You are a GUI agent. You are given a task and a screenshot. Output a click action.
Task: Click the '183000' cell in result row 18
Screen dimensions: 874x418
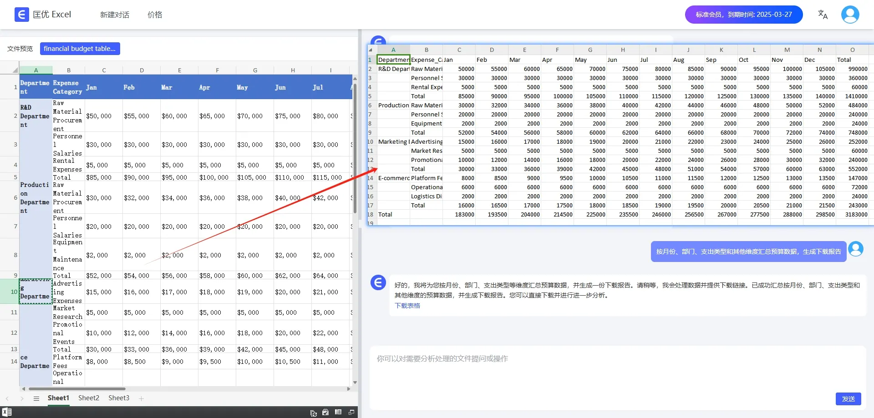(x=459, y=214)
